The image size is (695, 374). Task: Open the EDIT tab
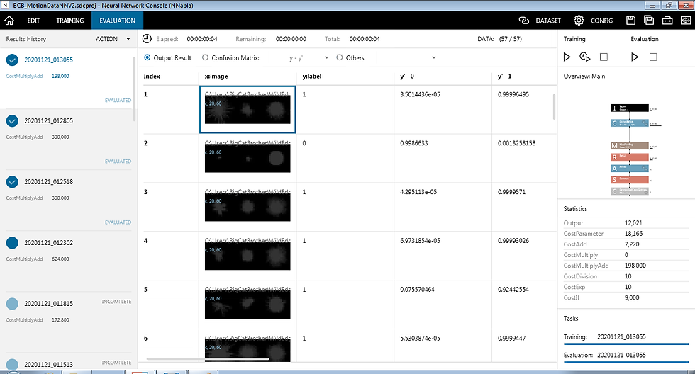[x=33, y=21]
